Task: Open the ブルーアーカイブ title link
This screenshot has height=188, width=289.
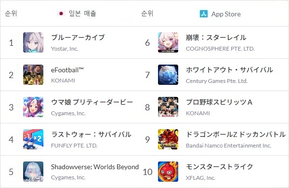Action: [x=78, y=38]
